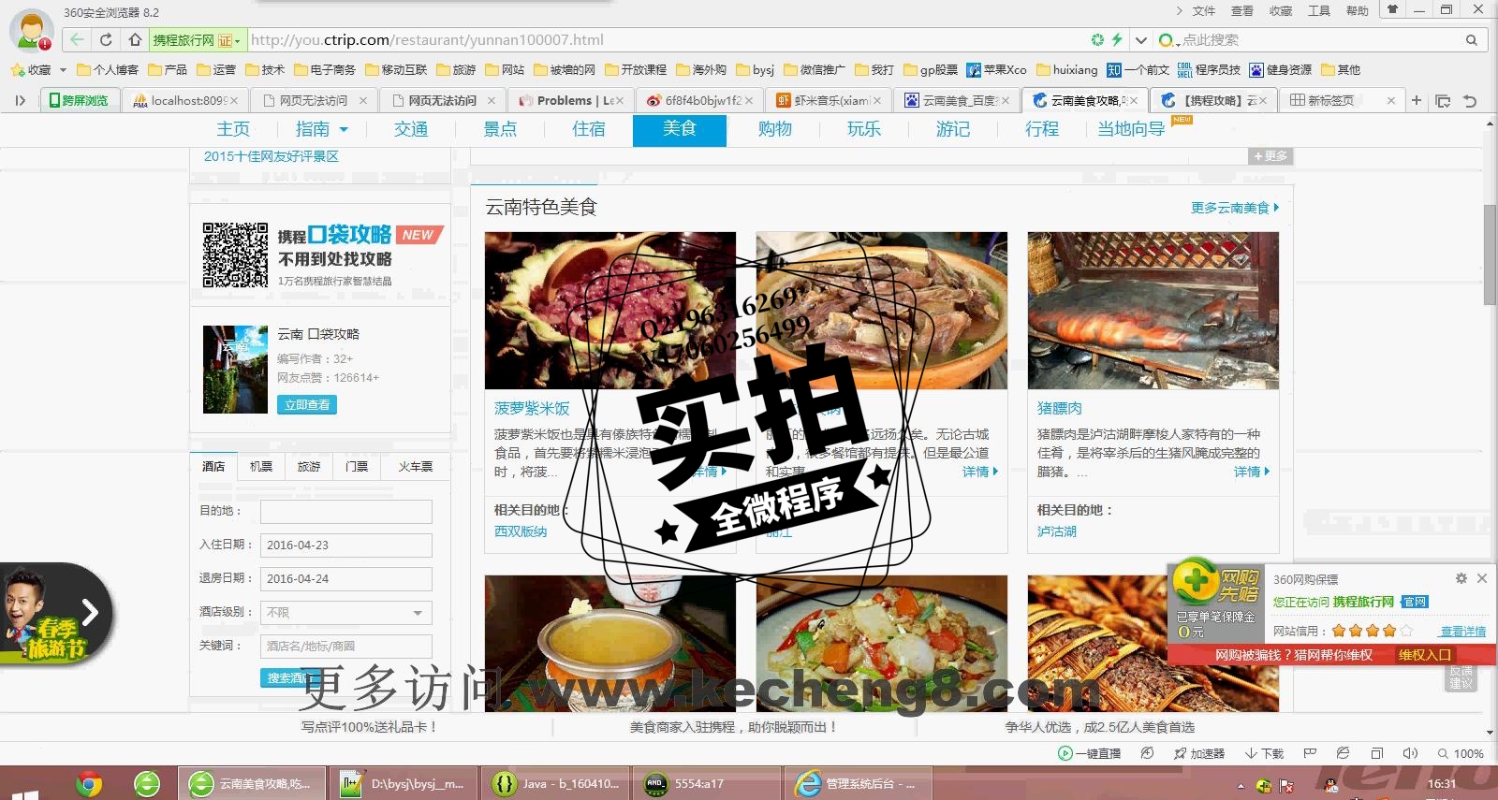
Task: Click the 查看详情 link in 360 popup
Action: 1462,632
